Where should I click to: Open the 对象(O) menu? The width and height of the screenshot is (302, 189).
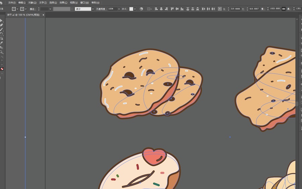(32, 3)
